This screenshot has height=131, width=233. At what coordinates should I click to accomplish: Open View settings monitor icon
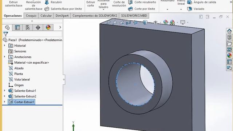tap(183, 22)
